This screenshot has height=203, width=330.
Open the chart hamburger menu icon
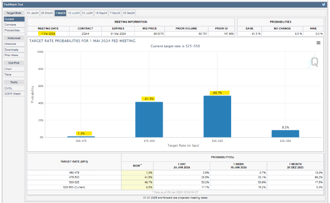click(318, 43)
